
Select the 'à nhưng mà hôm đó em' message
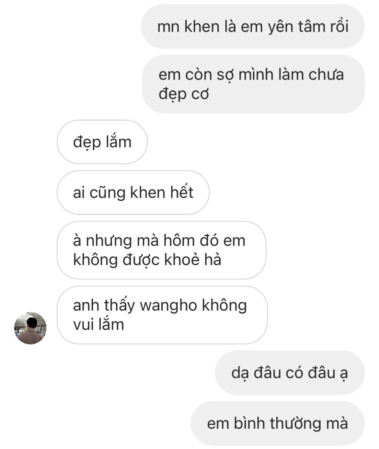click(162, 250)
